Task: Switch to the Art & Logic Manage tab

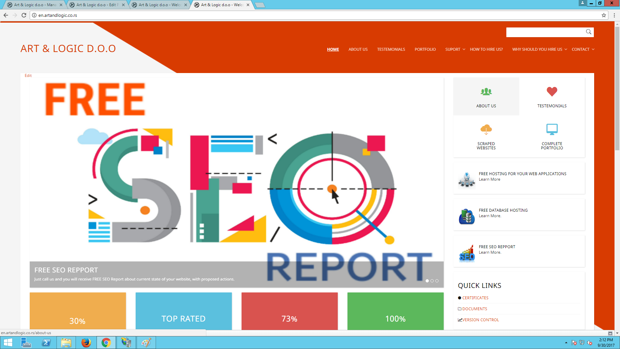Action: pyautogui.click(x=35, y=5)
